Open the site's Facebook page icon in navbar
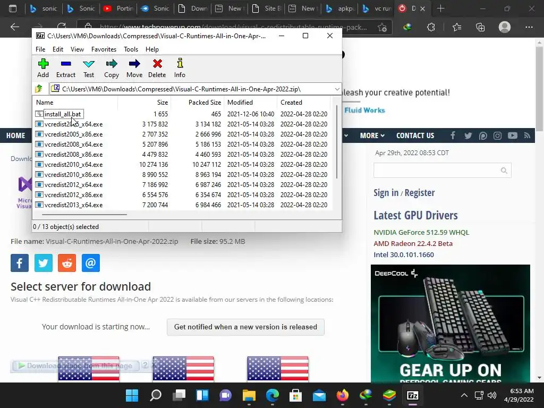 pos(453,135)
